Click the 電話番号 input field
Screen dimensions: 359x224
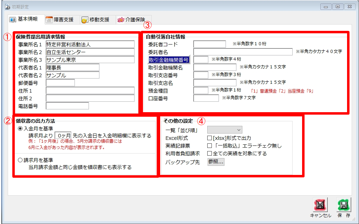[67, 106]
